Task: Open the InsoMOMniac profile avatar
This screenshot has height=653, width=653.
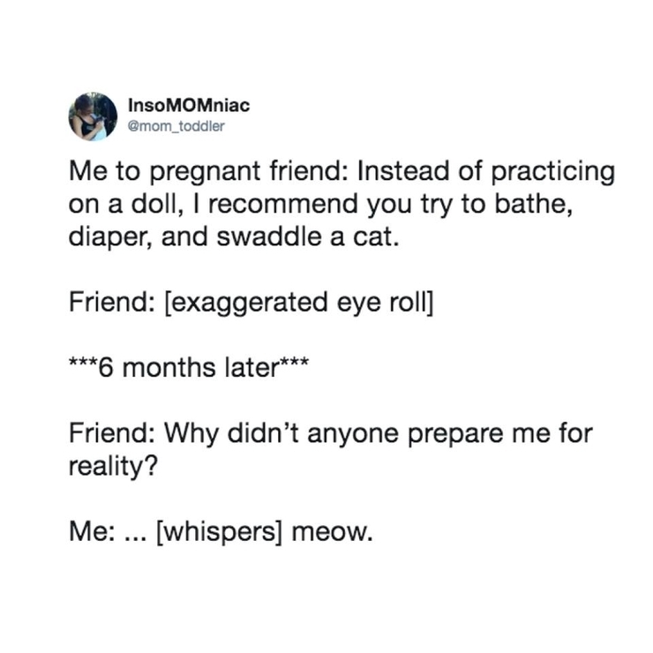Action: click(93, 116)
